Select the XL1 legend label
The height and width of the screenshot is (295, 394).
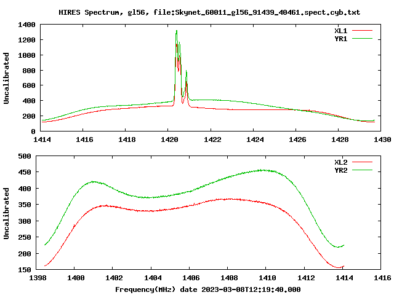coord(340,31)
